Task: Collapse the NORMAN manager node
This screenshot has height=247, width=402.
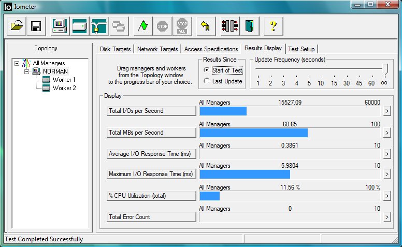Action: click(26, 71)
